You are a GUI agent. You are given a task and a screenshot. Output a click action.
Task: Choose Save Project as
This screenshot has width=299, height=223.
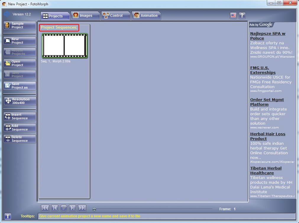pos(20,86)
